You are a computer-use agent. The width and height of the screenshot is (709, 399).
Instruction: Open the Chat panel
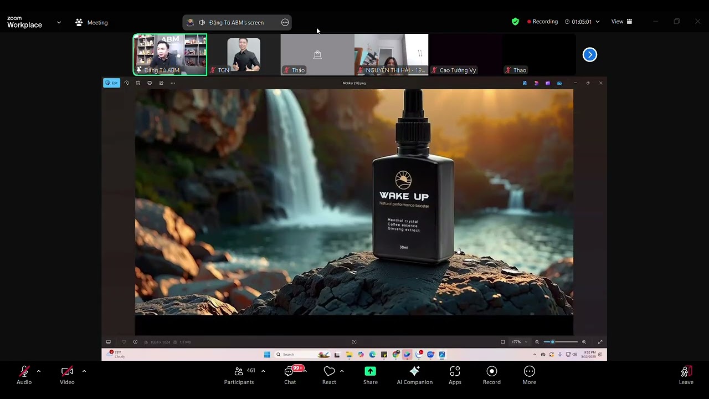pyautogui.click(x=290, y=375)
